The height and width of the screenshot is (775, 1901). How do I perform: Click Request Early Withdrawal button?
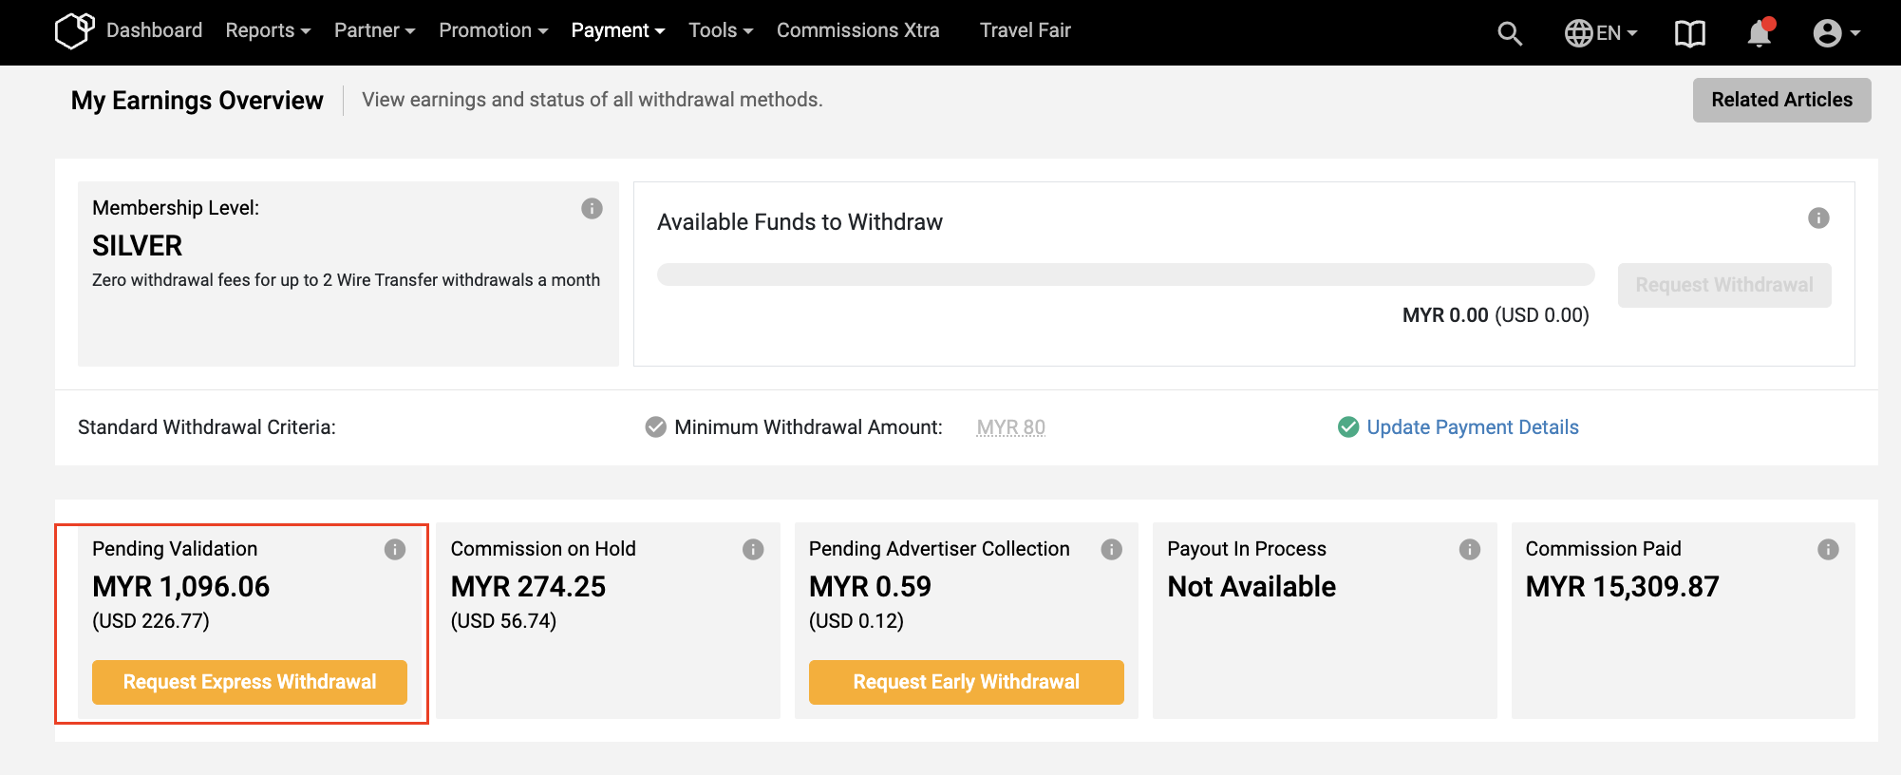click(966, 682)
